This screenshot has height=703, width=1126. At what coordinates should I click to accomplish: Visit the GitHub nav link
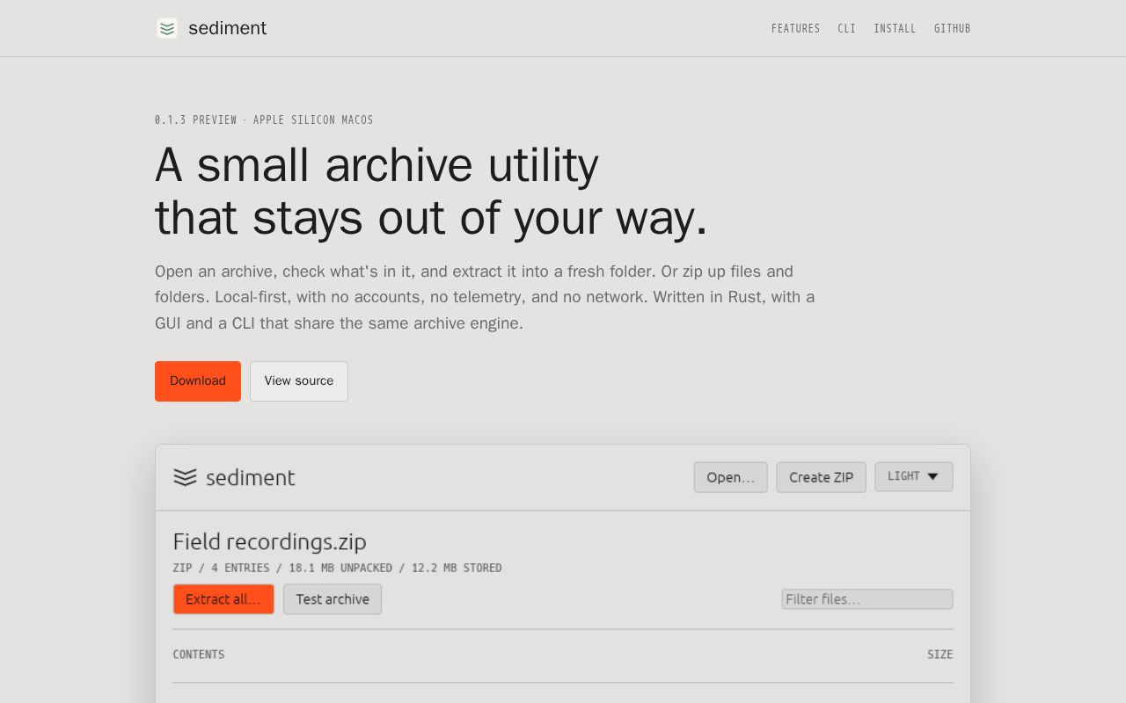(x=953, y=28)
